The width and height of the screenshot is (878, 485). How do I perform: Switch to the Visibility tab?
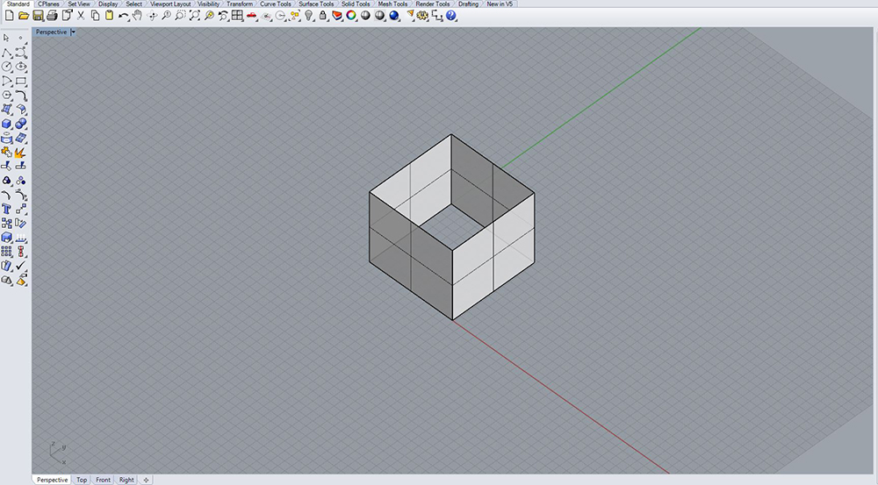(x=209, y=4)
